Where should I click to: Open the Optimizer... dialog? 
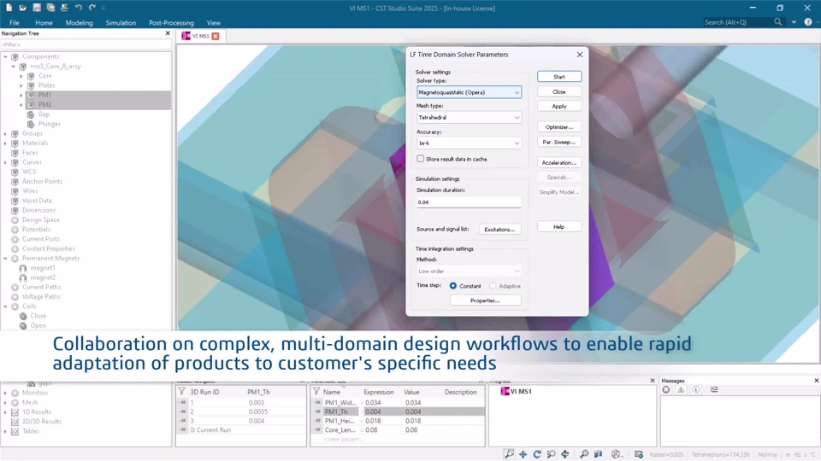(559, 127)
